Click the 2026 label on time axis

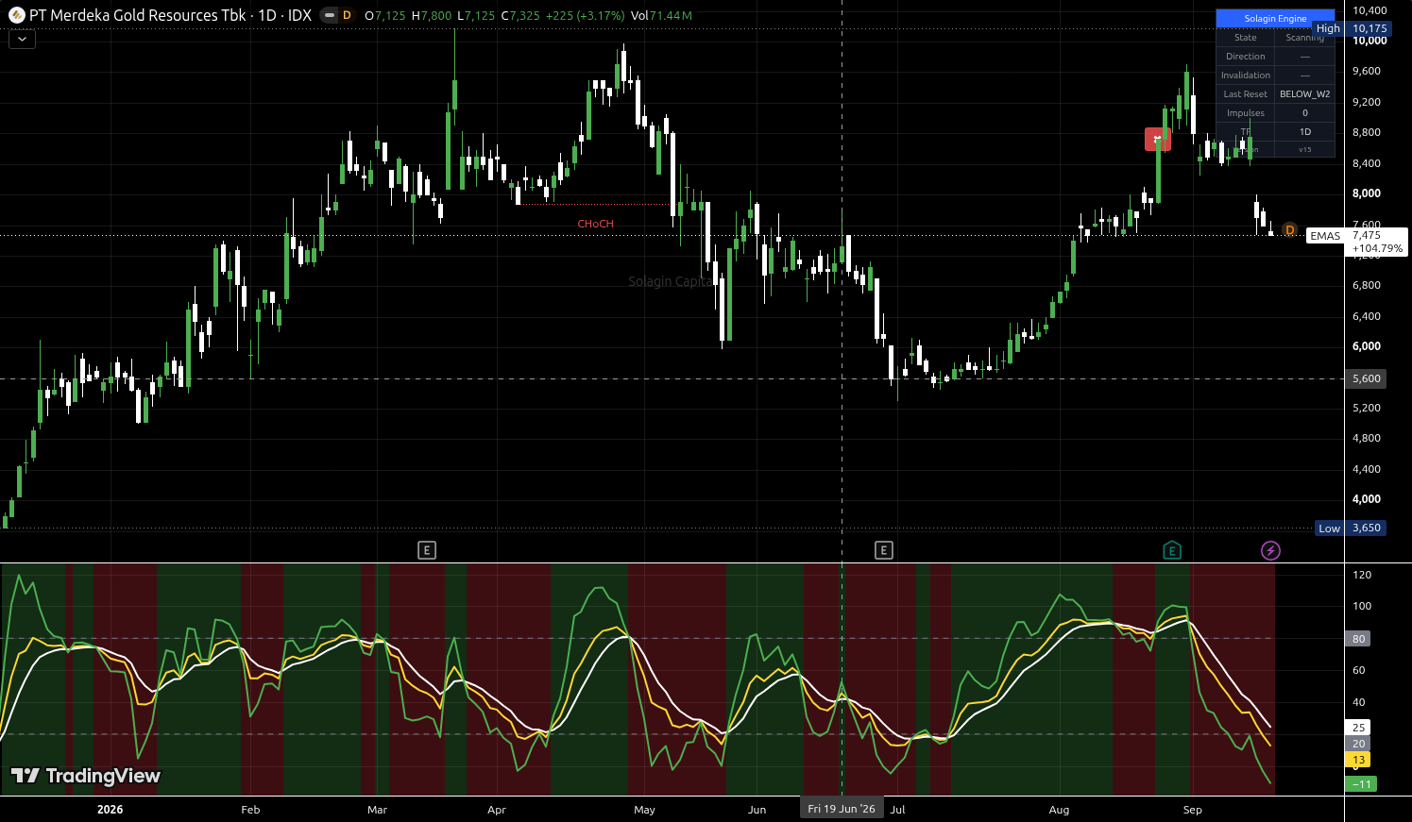click(x=110, y=810)
